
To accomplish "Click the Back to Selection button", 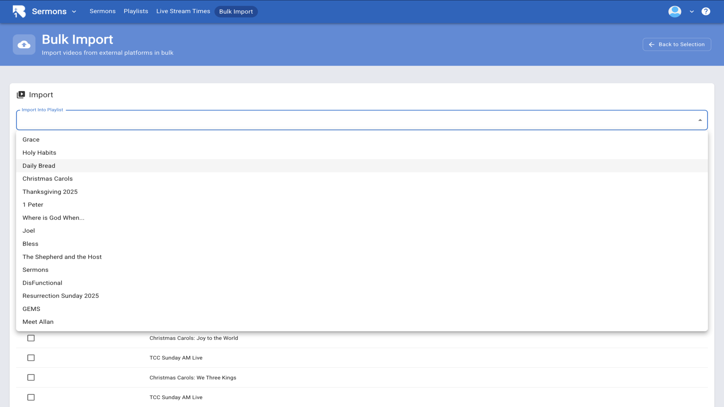I will [x=676, y=44].
